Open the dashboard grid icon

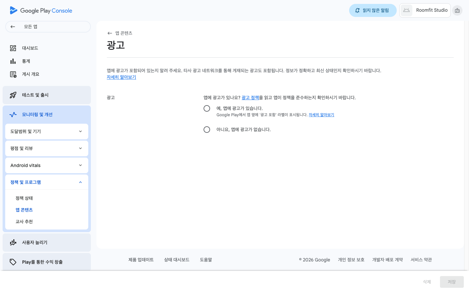pos(13,48)
